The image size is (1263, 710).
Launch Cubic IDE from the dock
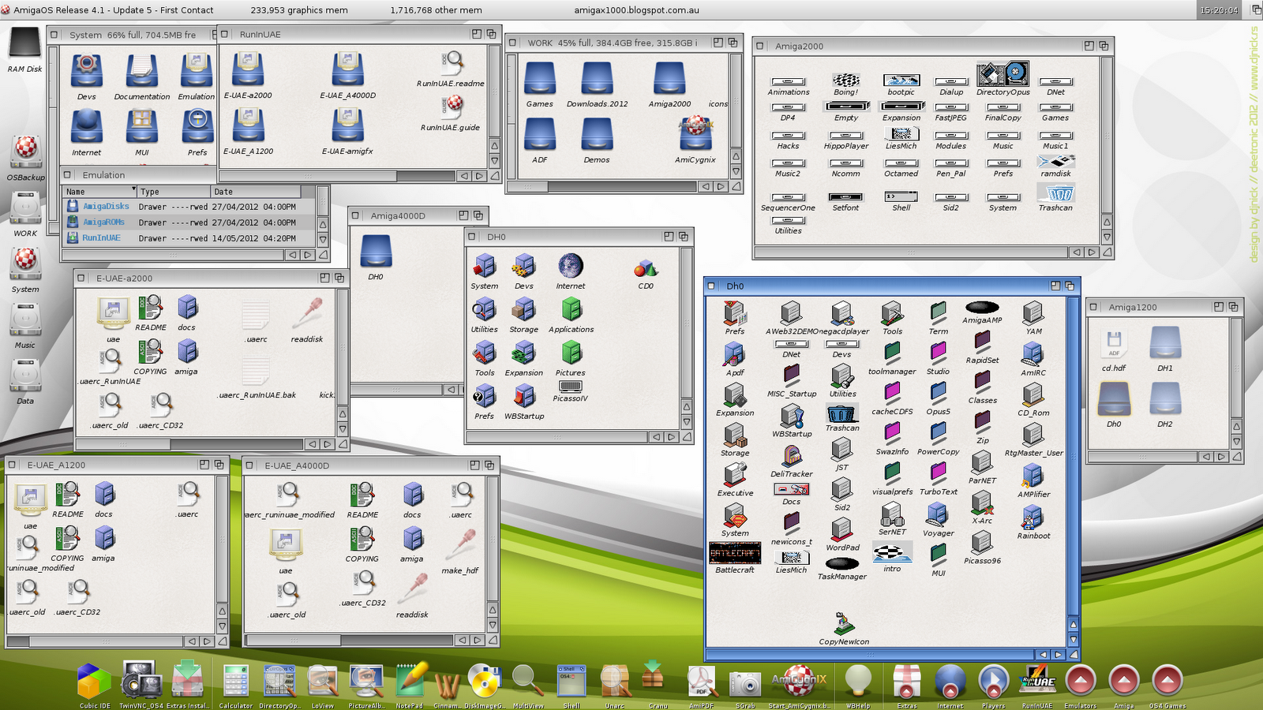point(94,681)
